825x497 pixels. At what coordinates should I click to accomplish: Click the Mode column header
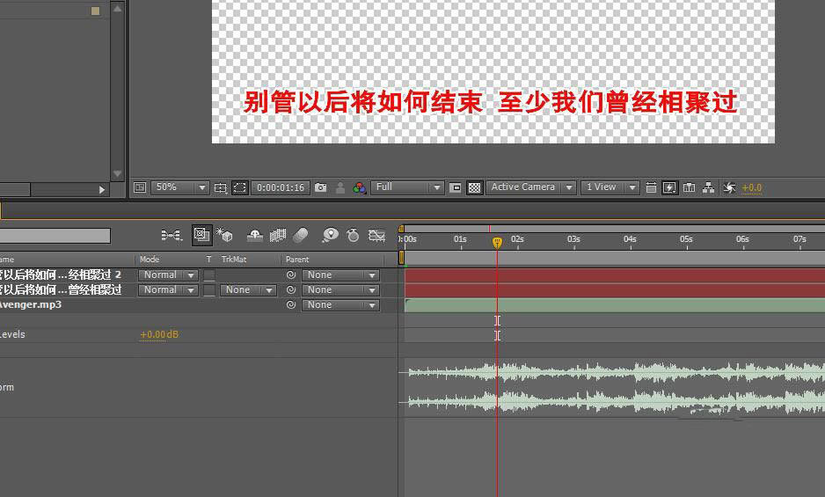pos(150,259)
